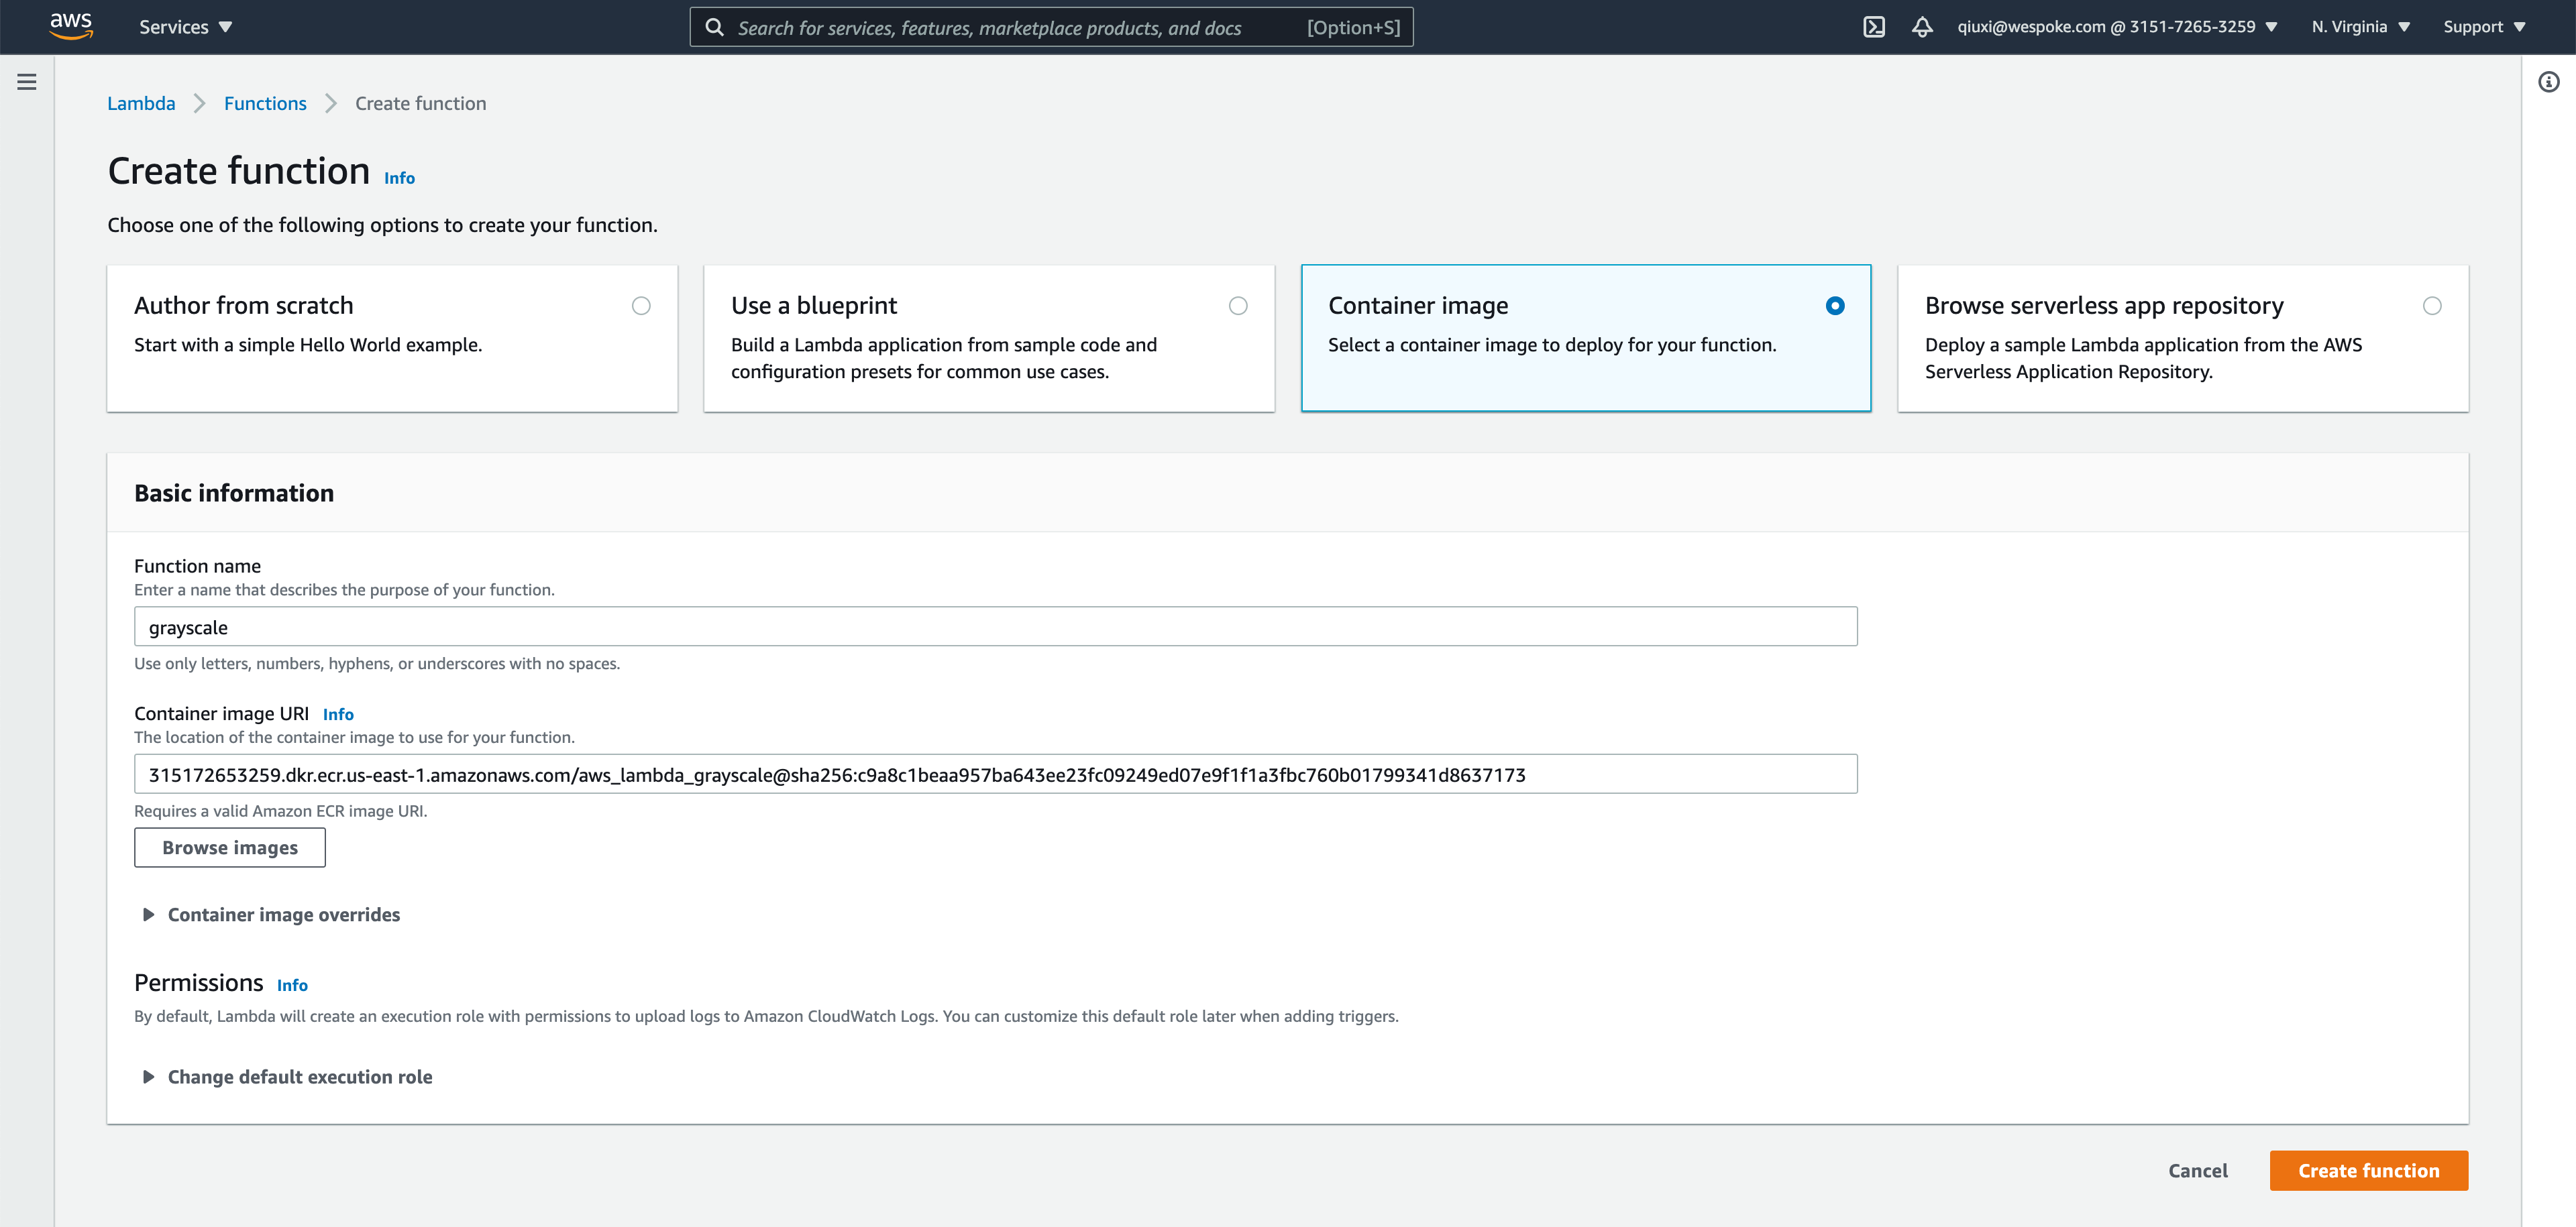Image resolution: width=2576 pixels, height=1227 pixels.
Task: Go to Lambda breadcrumb link
Action: point(141,103)
